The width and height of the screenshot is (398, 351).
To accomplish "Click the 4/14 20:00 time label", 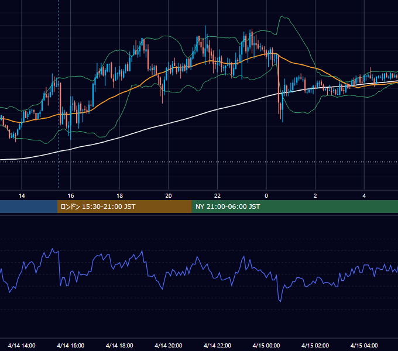I will click(x=169, y=345).
